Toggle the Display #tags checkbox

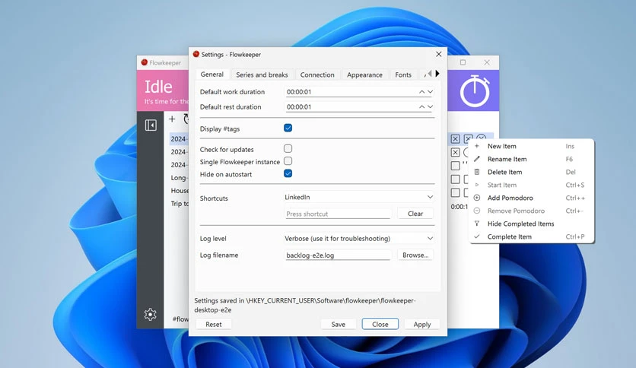[x=288, y=128]
